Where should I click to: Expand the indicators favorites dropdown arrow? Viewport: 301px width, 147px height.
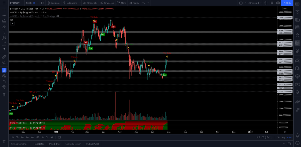pyautogui.click(x=80, y=3)
